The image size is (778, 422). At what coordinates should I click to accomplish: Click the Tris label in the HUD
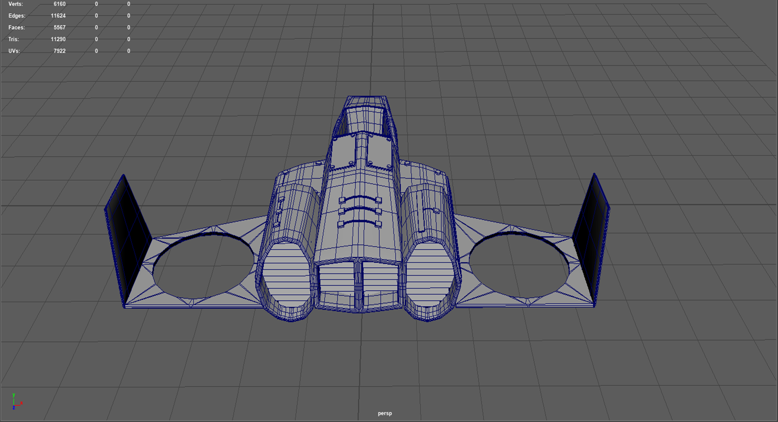[x=13, y=39]
